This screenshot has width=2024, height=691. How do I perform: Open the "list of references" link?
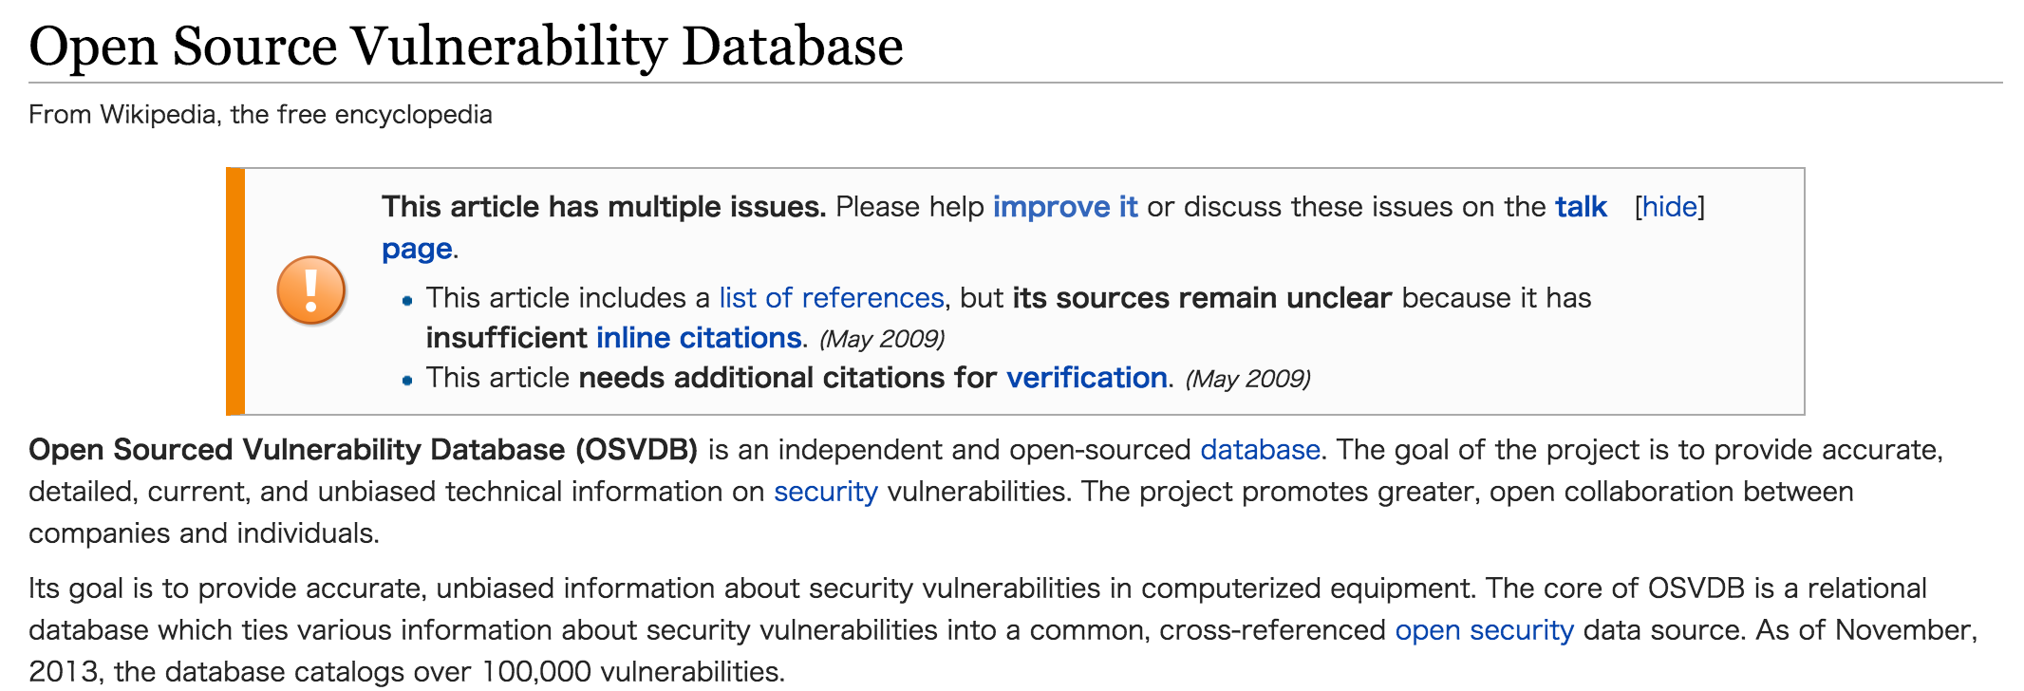(832, 298)
